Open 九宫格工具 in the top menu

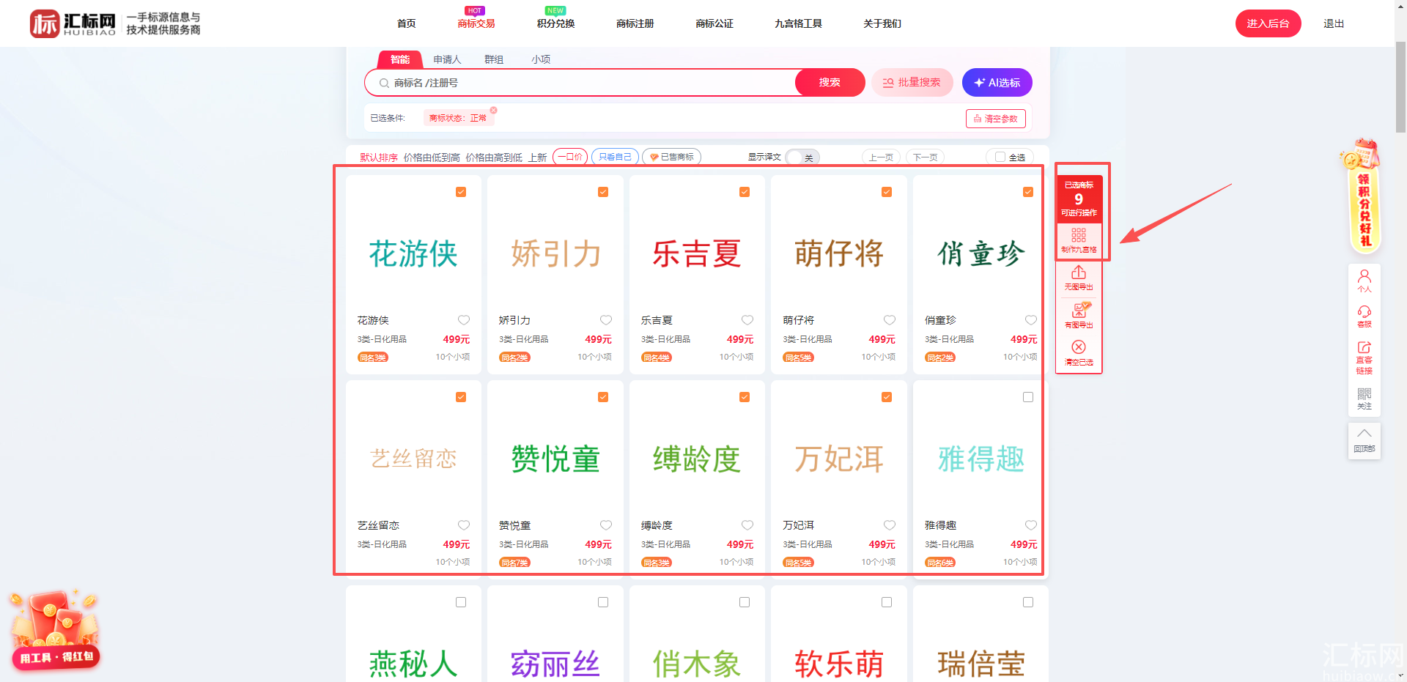pos(798,23)
